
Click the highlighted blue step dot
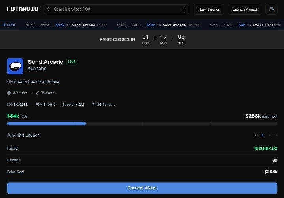tap(263, 135)
